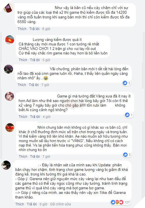Reply to the comment posted 6 giờ ago

click(34, 29)
